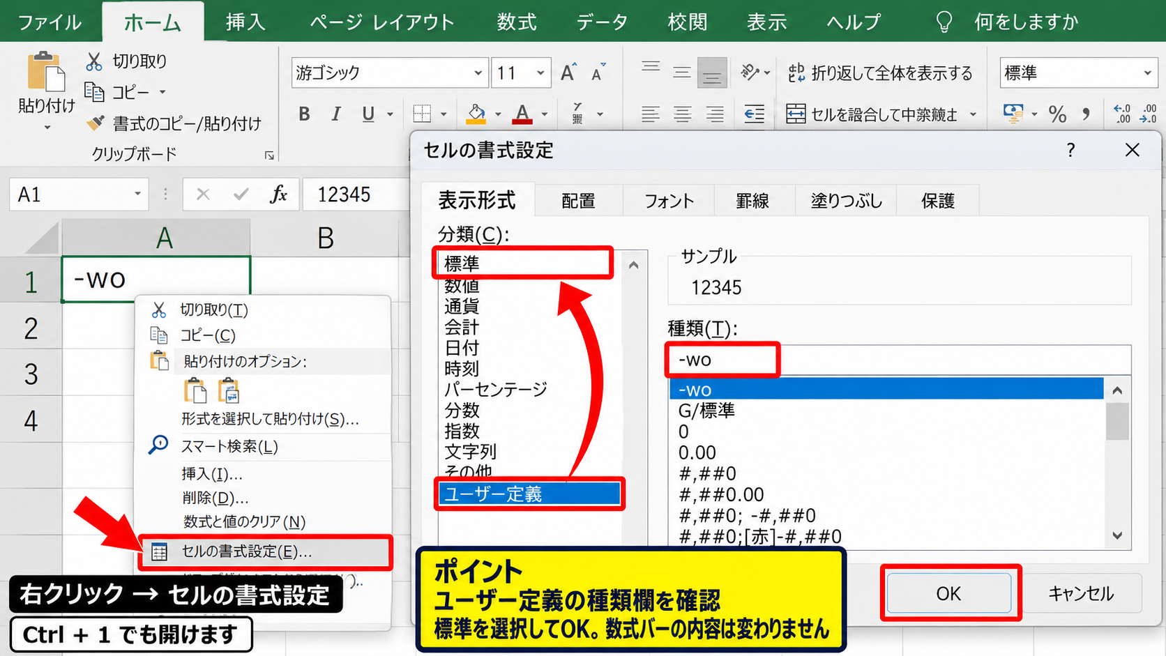This screenshot has height=656, width=1166.
Task: Align cell text right
Action: click(x=714, y=114)
